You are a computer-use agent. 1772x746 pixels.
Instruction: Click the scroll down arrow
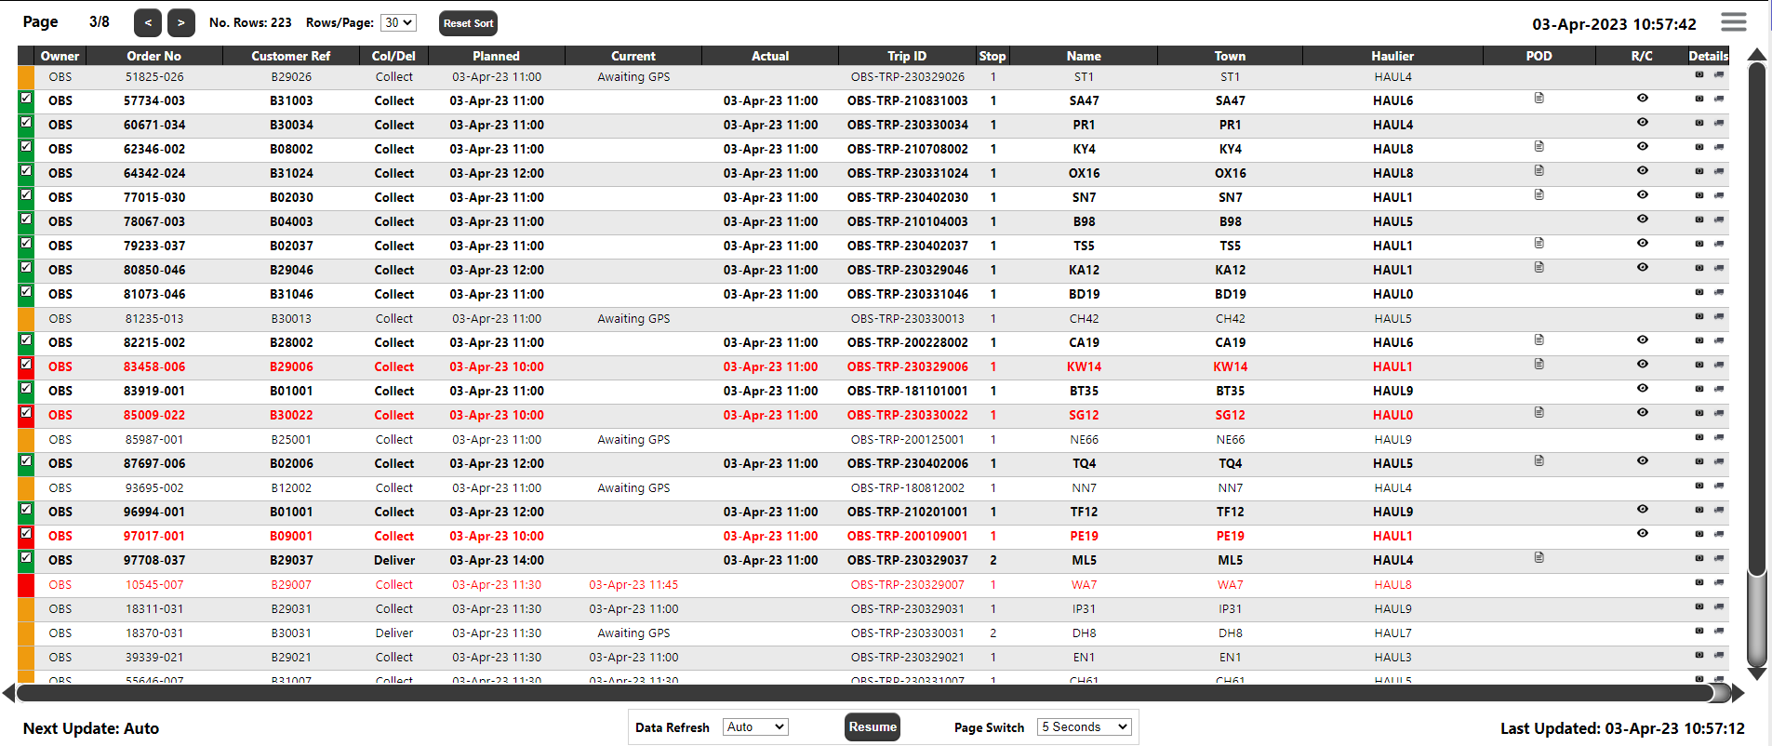1757,674
